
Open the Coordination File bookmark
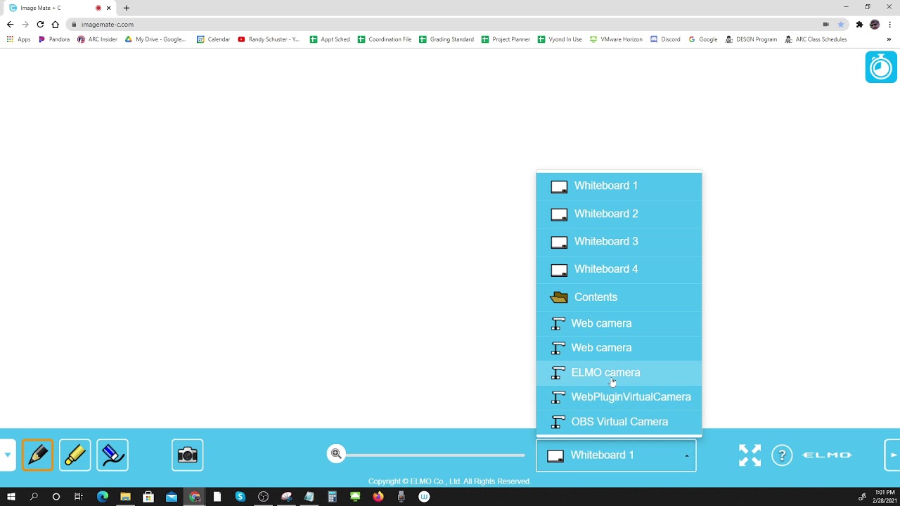tap(385, 39)
